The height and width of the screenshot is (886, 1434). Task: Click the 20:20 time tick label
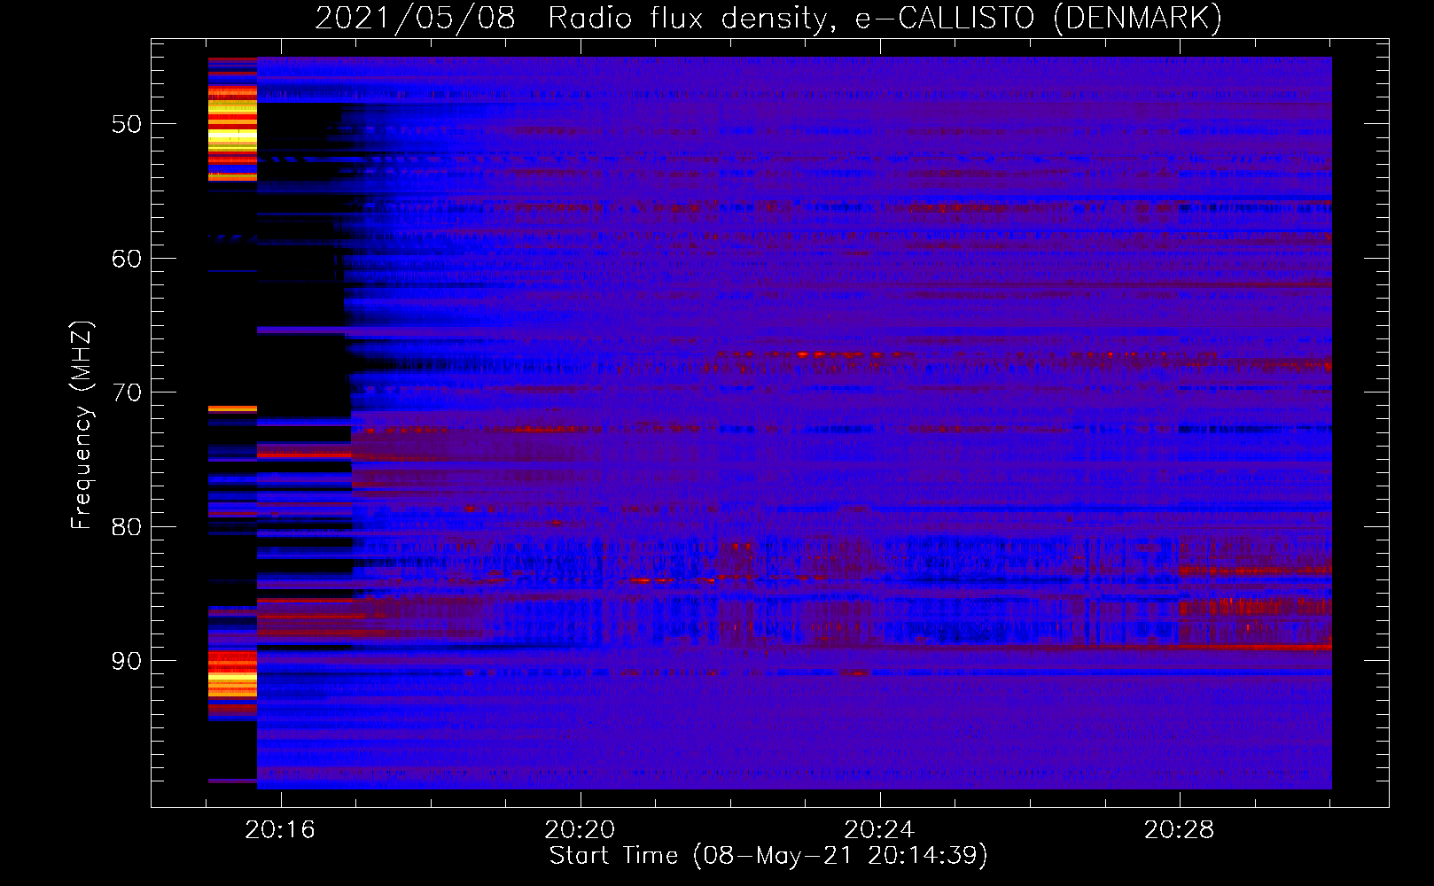580,830
